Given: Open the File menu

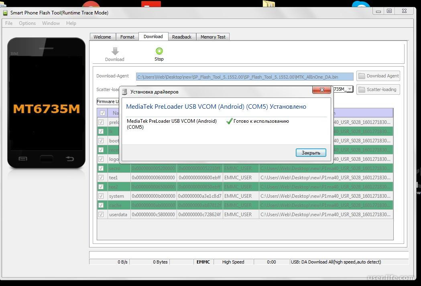Looking at the screenshot, I should coord(9,23).
